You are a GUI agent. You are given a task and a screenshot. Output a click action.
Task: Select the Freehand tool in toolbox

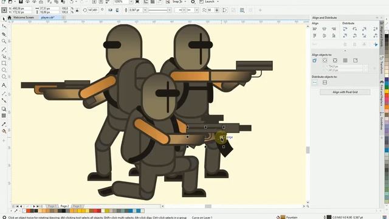coord(4,50)
